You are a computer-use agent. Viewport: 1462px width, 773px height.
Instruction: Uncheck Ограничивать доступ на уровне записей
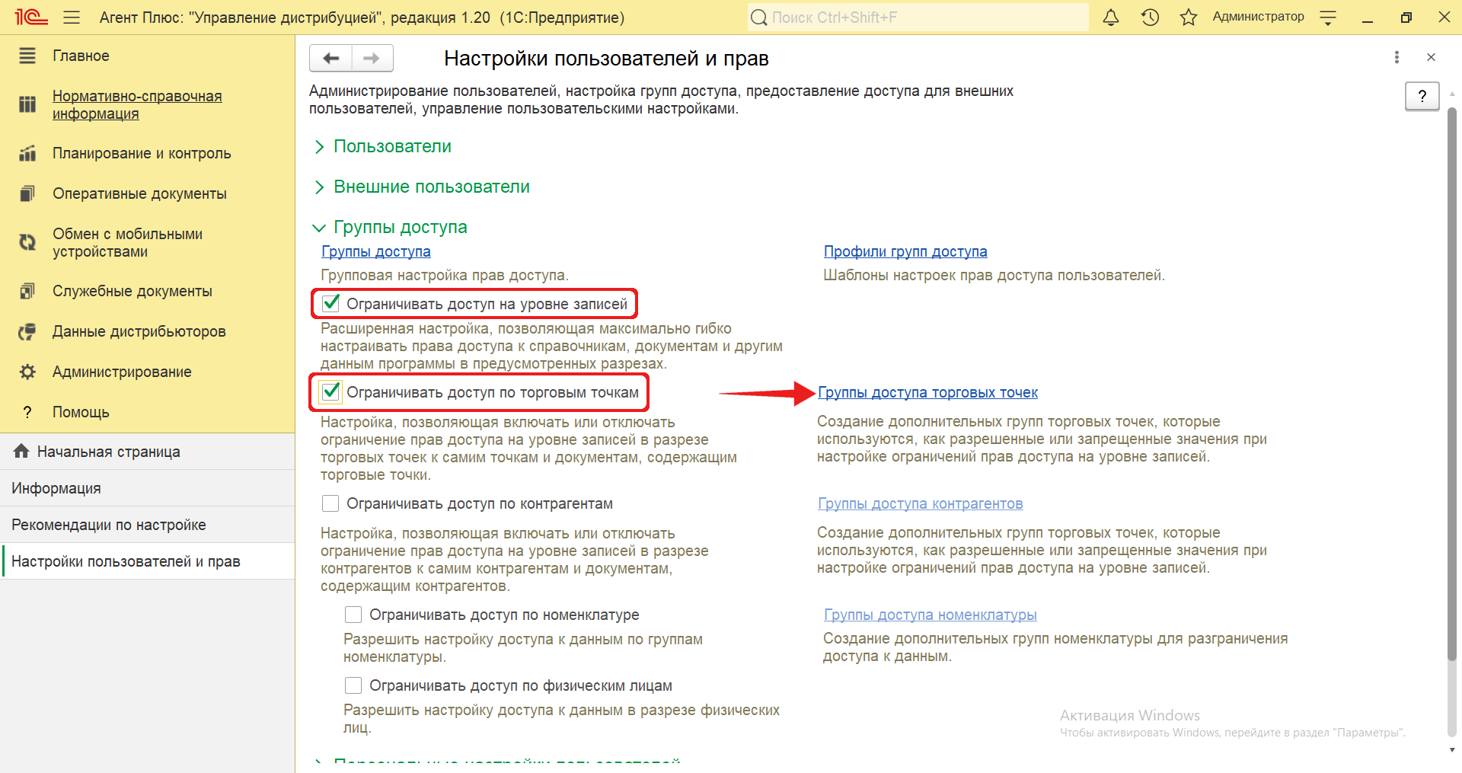tap(330, 303)
